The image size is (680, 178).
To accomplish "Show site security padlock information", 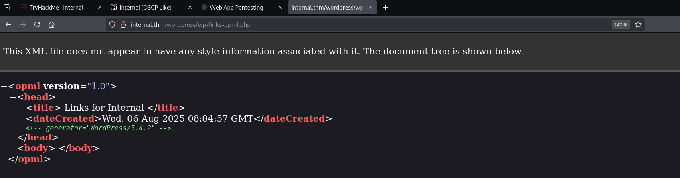I will coord(123,24).
